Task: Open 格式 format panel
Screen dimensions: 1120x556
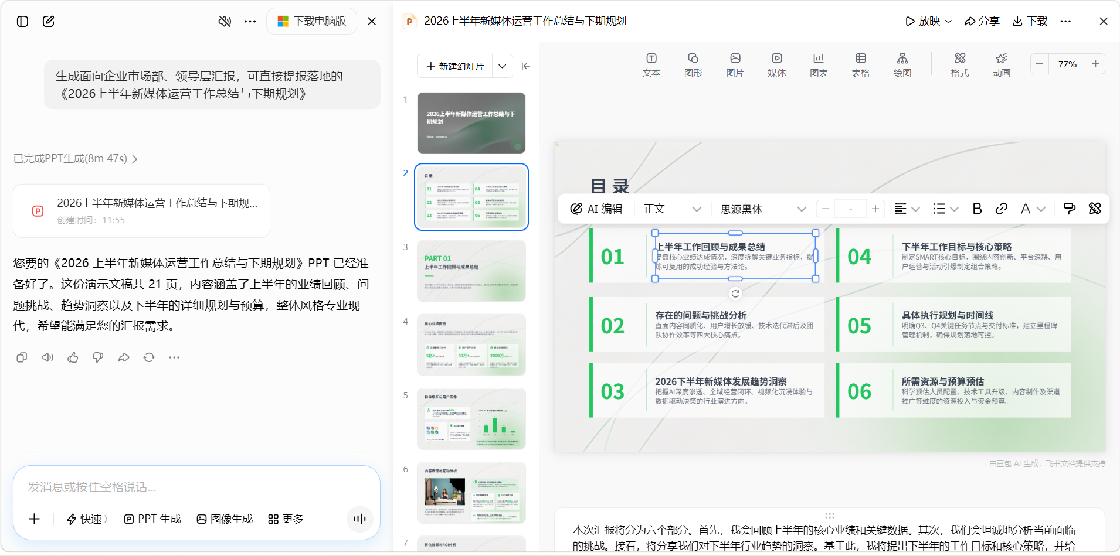Action: pos(960,65)
